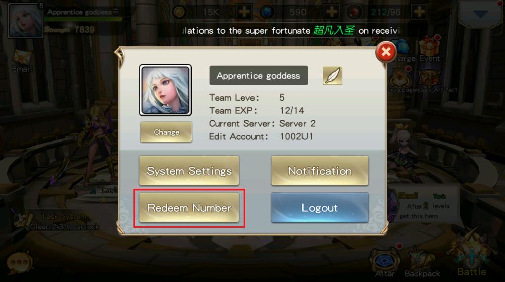The height and width of the screenshot is (282, 505).
Task: Select the Redeem Number button
Action: pos(189,208)
